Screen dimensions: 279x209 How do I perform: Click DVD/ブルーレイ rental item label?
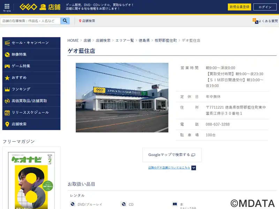[90, 204]
